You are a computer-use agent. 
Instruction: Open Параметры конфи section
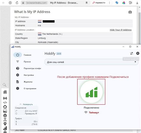[32, 68]
